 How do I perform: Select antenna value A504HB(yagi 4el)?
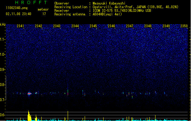point(107,14)
